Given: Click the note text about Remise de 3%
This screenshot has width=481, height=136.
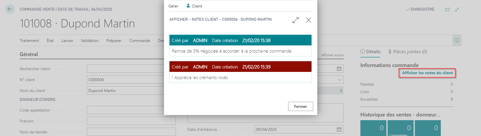Looking at the screenshot, I should (232, 51).
